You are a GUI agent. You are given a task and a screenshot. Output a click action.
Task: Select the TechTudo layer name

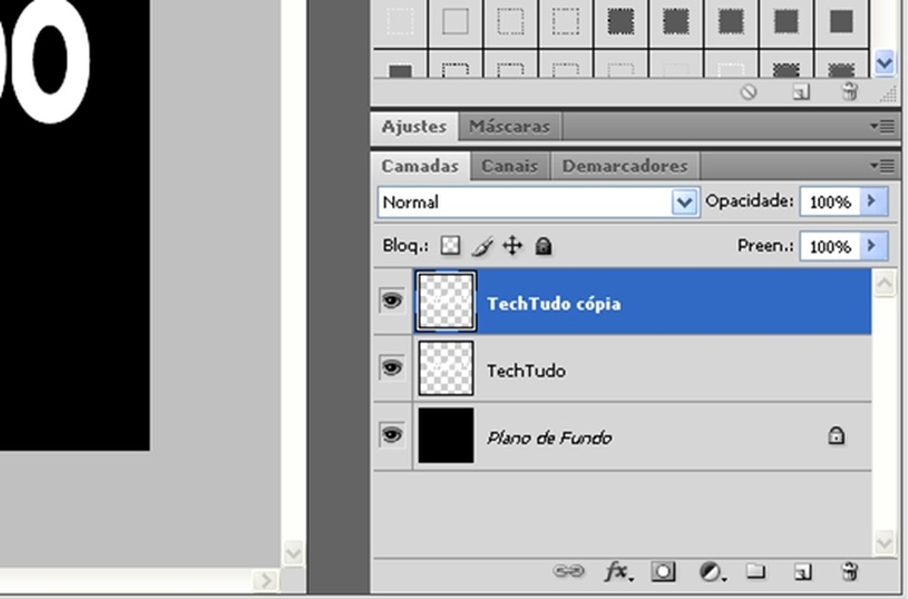click(526, 371)
